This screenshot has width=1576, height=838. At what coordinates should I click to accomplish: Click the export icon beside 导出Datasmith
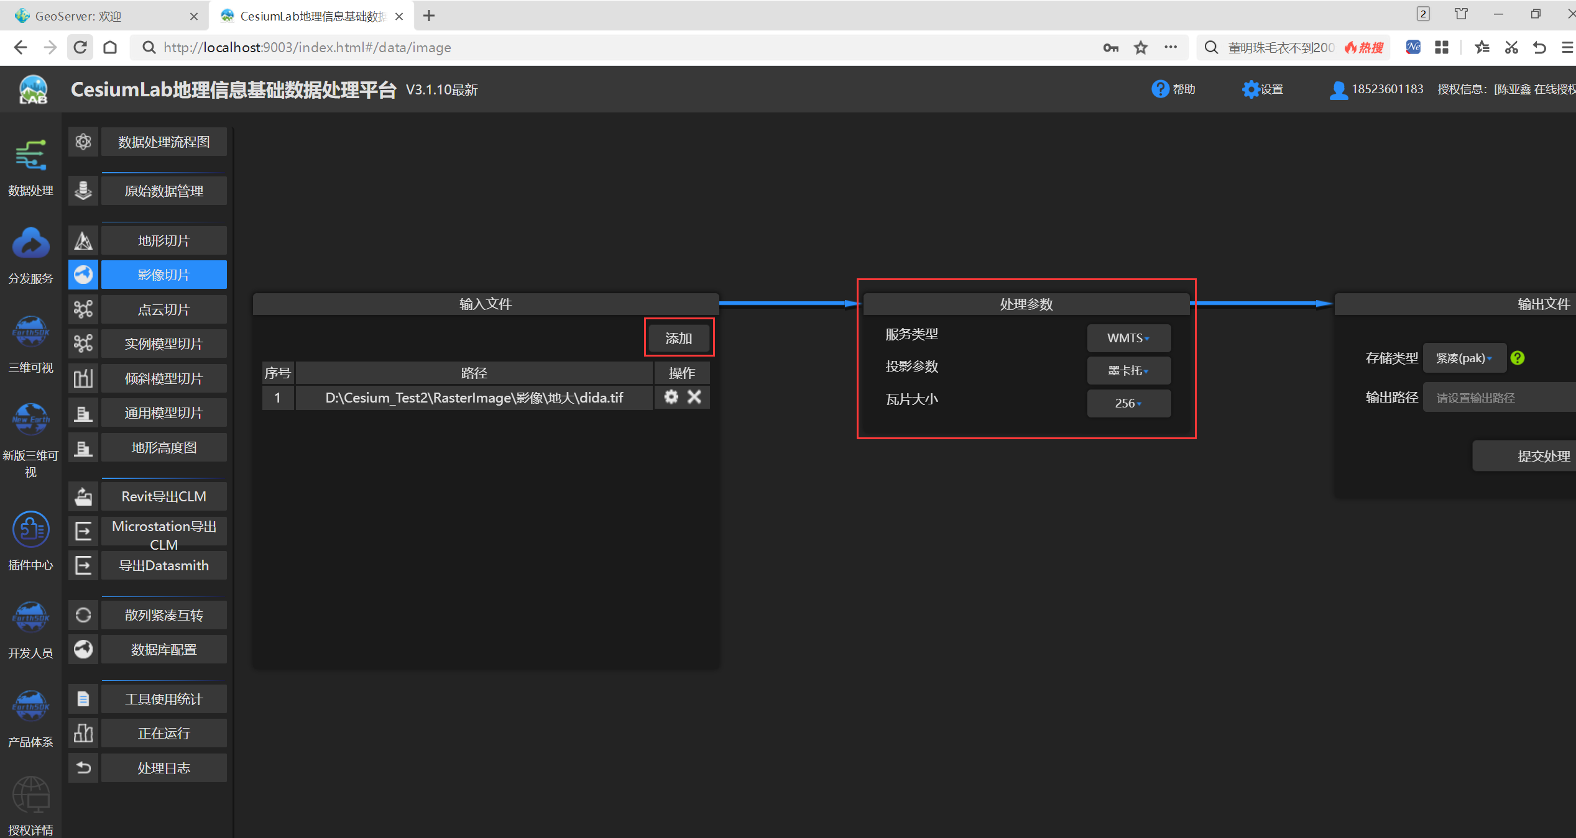pyautogui.click(x=83, y=565)
